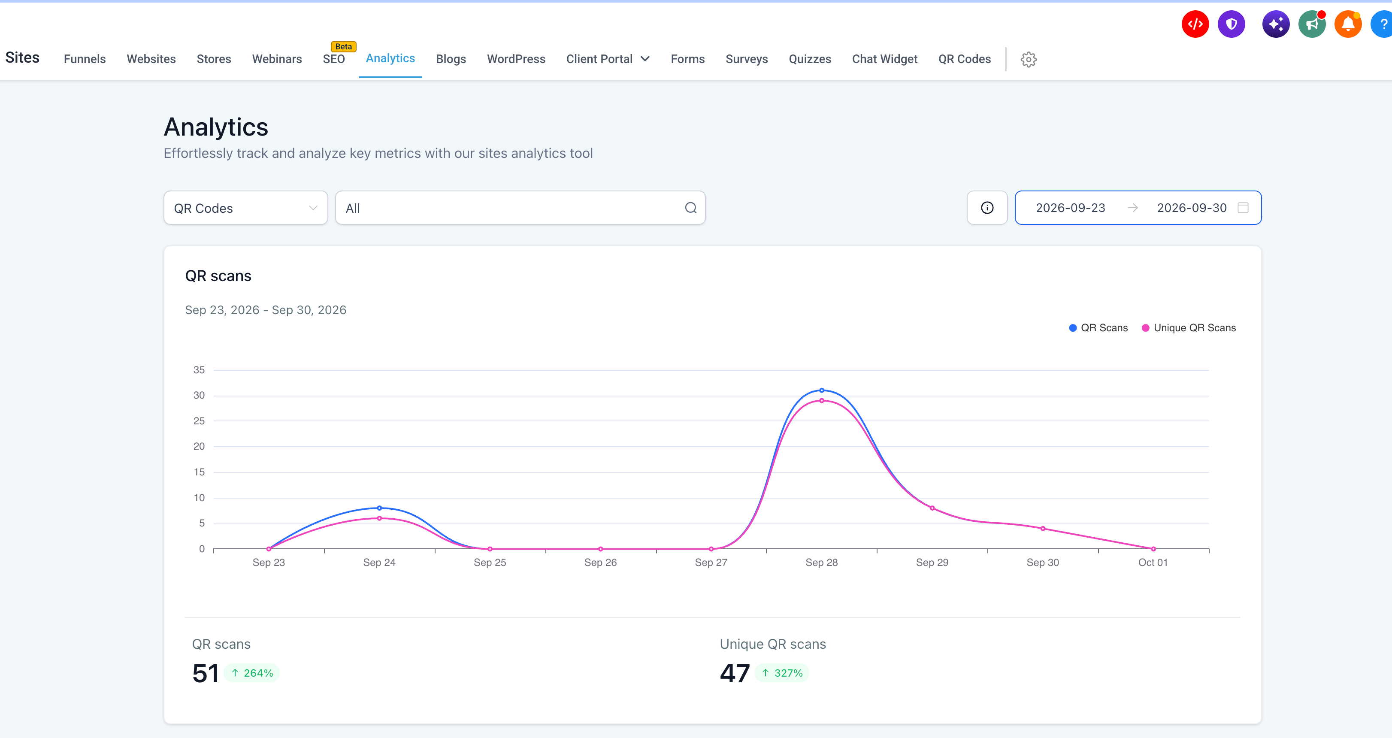Click the 327% increase badge
The image size is (1392, 738).
(x=782, y=673)
